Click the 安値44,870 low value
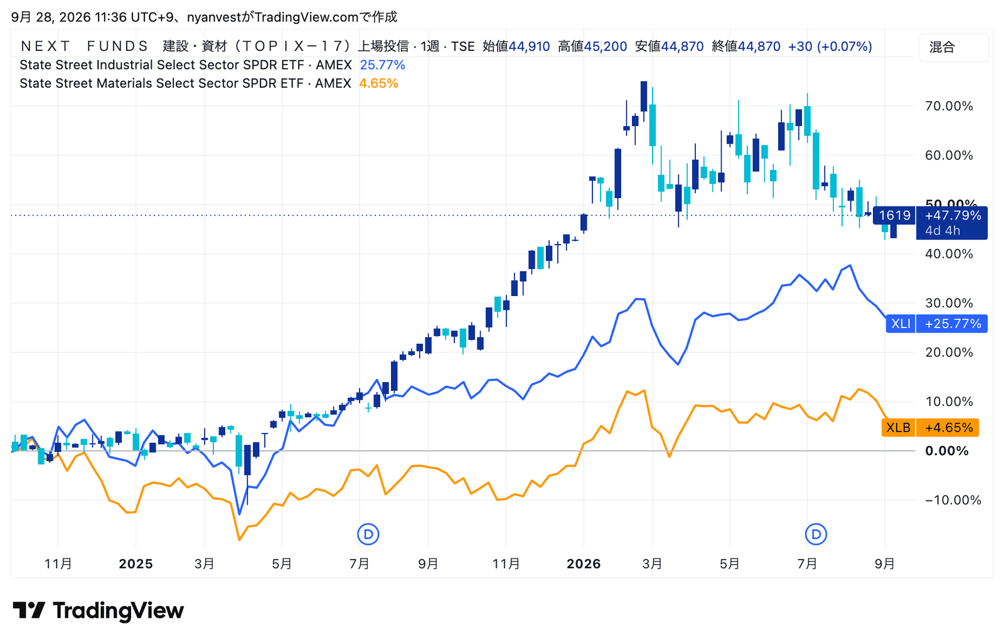 pyautogui.click(x=670, y=46)
